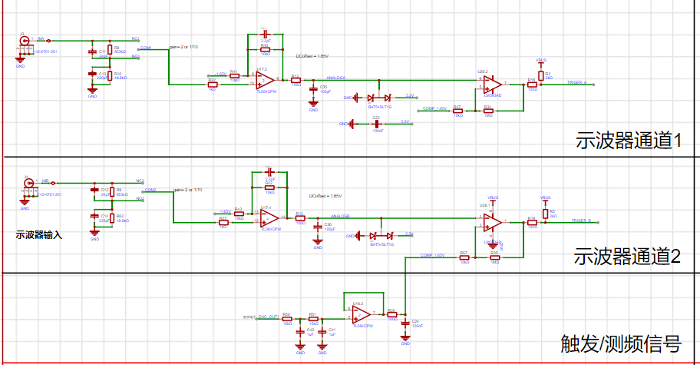Select resistor R47 10kΩ symbol

(457, 111)
